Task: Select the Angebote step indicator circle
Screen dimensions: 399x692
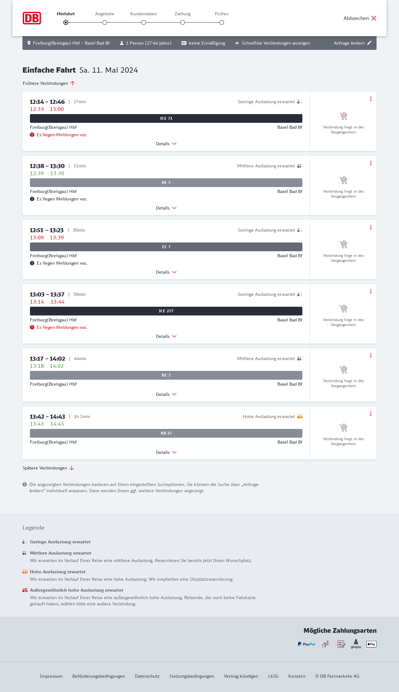Action: tap(105, 22)
